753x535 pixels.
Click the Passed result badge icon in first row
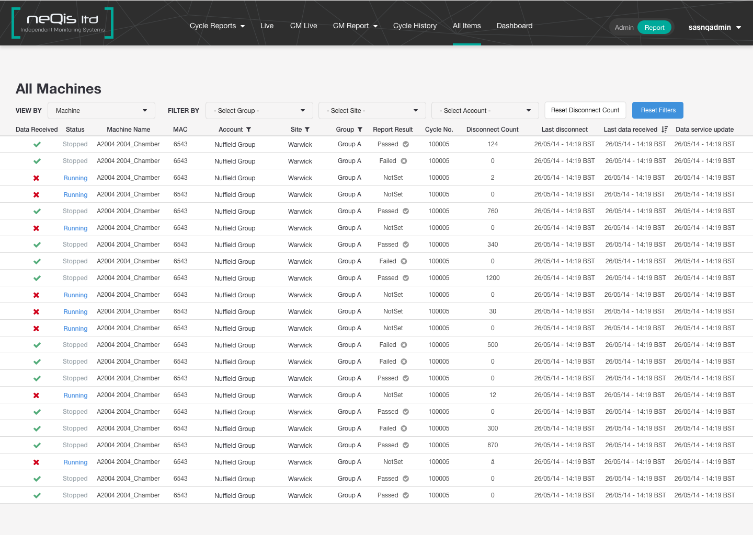click(405, 144)
